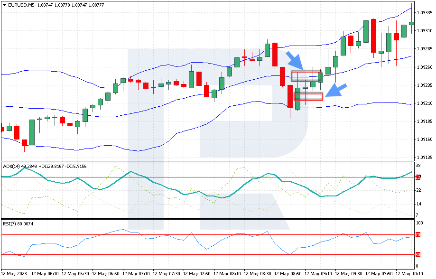Click ADX scale value 14
The image size is (436, 279).
[x=418, y=204]
